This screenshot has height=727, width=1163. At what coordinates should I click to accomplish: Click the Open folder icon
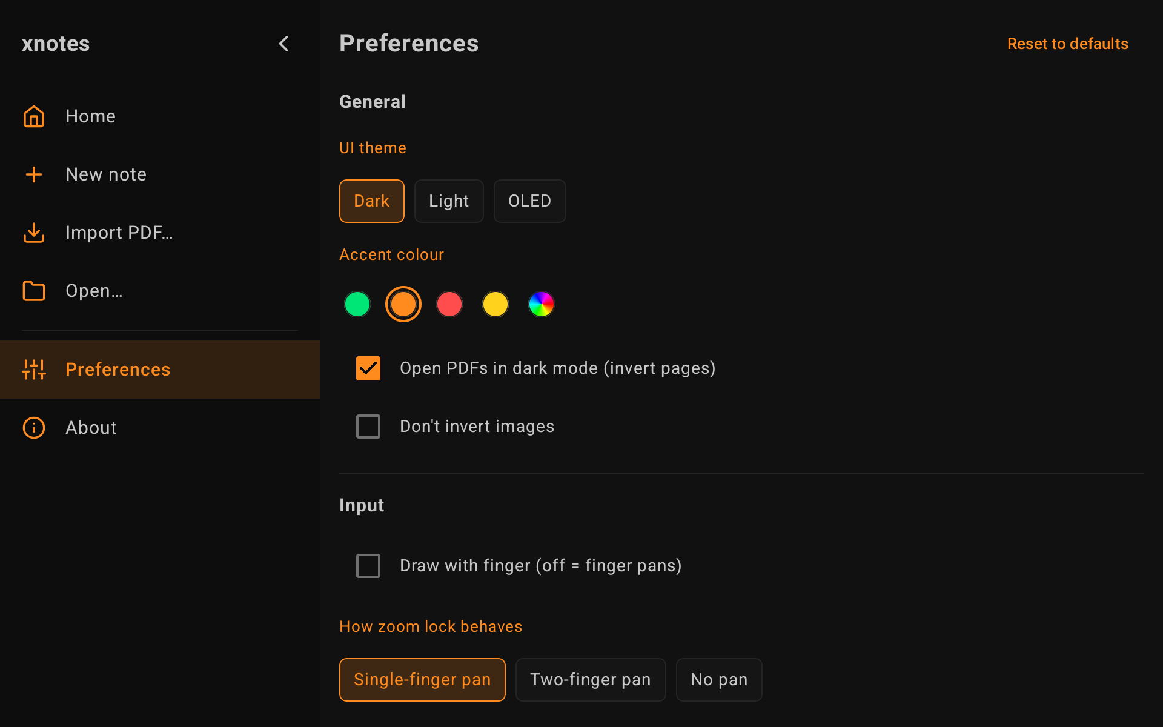click(34, 291)
